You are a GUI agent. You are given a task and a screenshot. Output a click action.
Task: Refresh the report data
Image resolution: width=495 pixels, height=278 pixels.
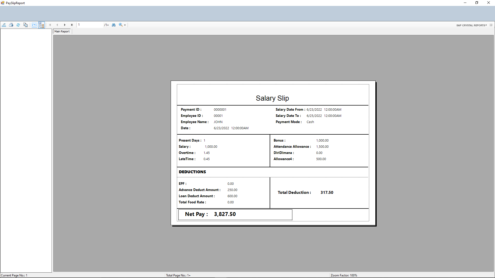18,25
